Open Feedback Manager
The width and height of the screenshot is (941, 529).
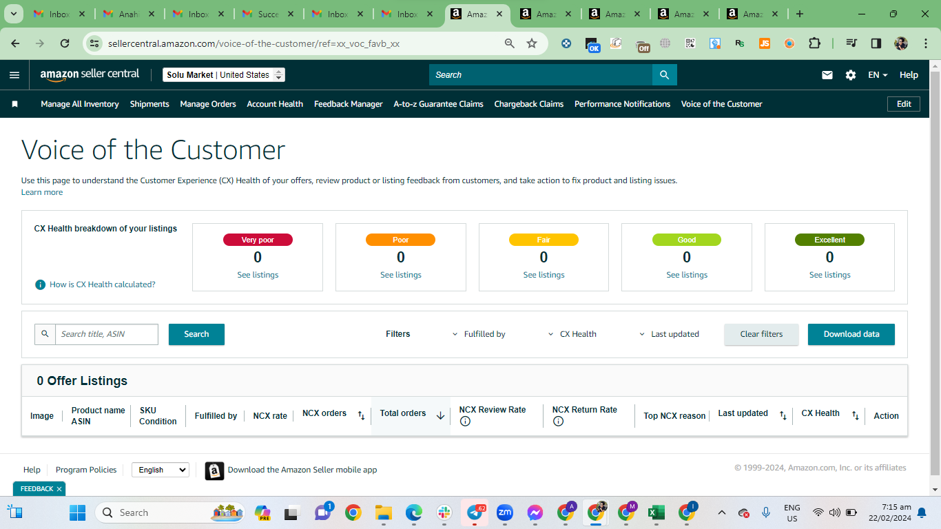tap(349, 104)
